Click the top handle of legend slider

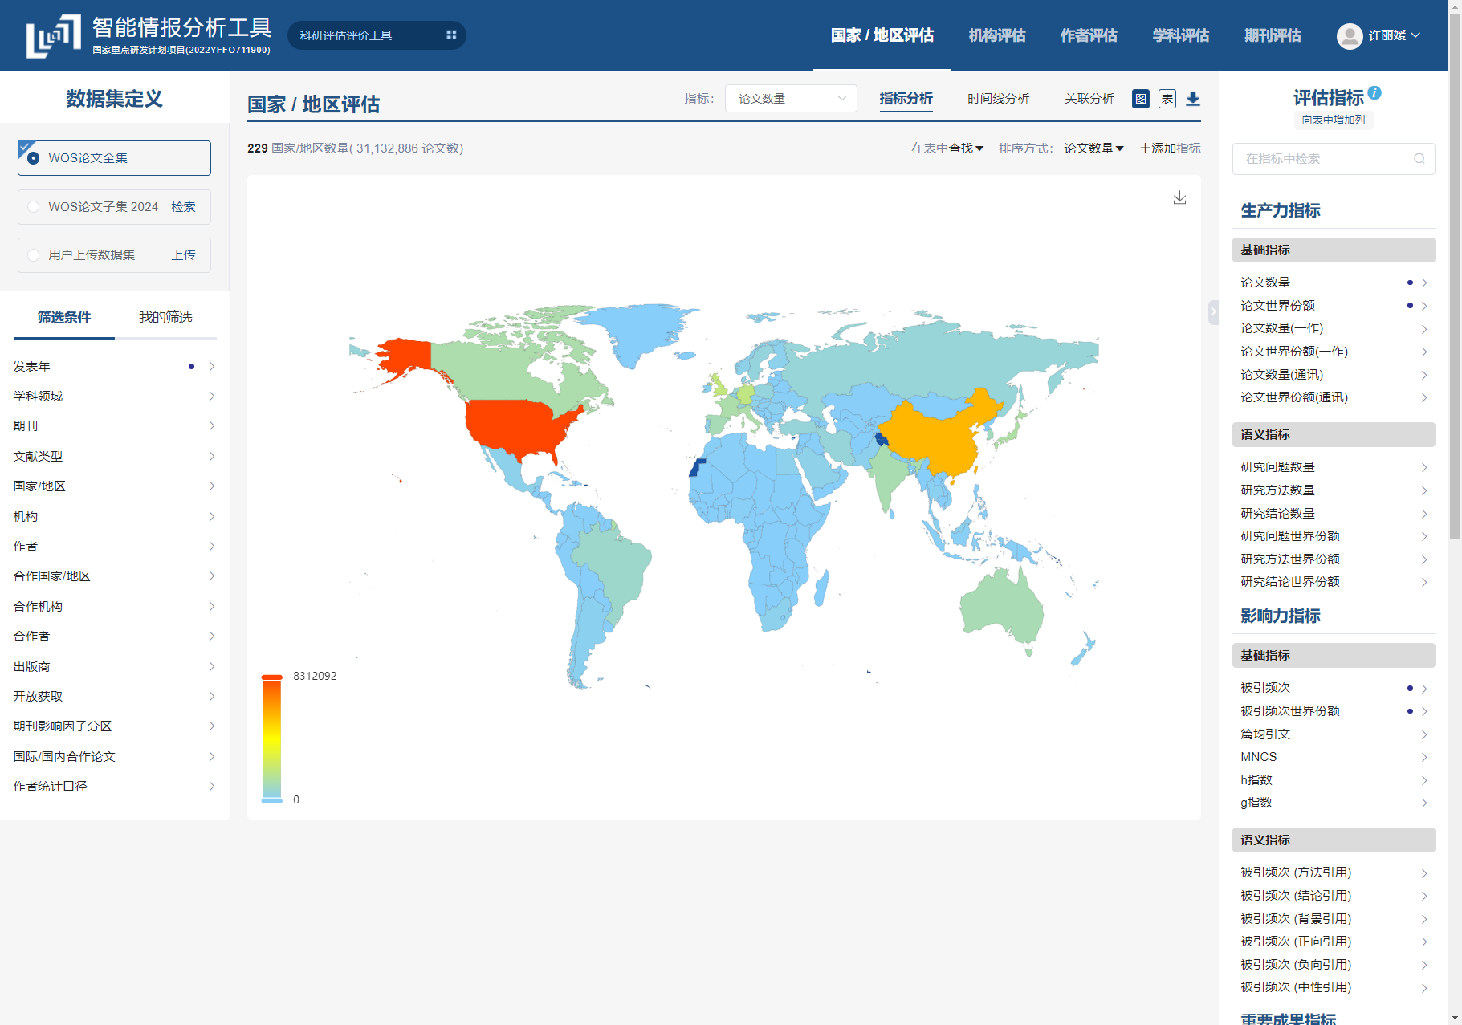(272, 677)
